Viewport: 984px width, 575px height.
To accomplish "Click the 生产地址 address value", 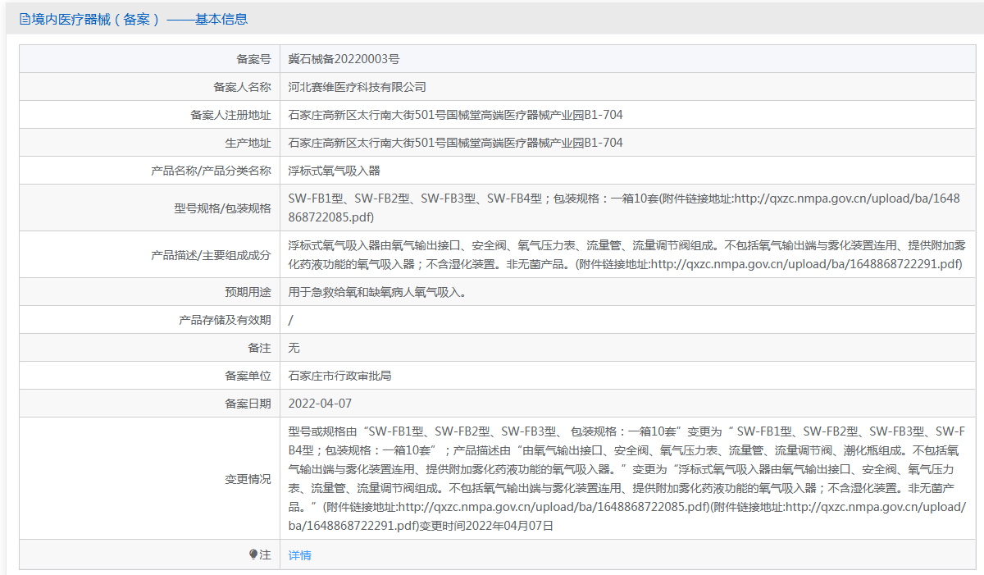I will pos(456,143).
